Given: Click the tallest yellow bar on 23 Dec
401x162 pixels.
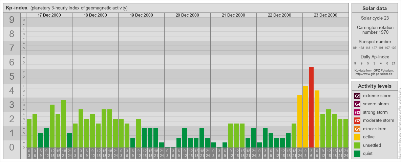Looking at the screenshot, I should pyautogui.click(x=305, y=116).
